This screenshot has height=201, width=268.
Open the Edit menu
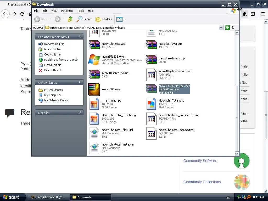coord(45,10)
